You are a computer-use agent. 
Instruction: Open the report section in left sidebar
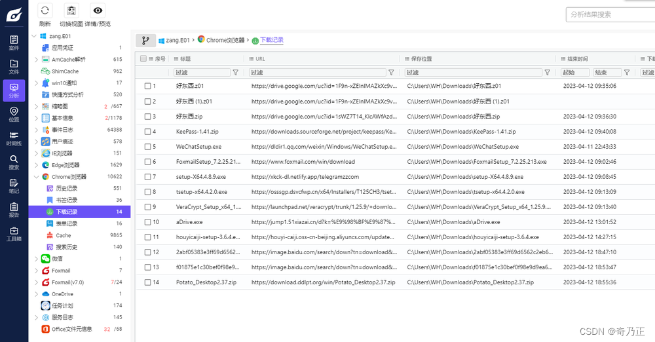tap(14, 210)
